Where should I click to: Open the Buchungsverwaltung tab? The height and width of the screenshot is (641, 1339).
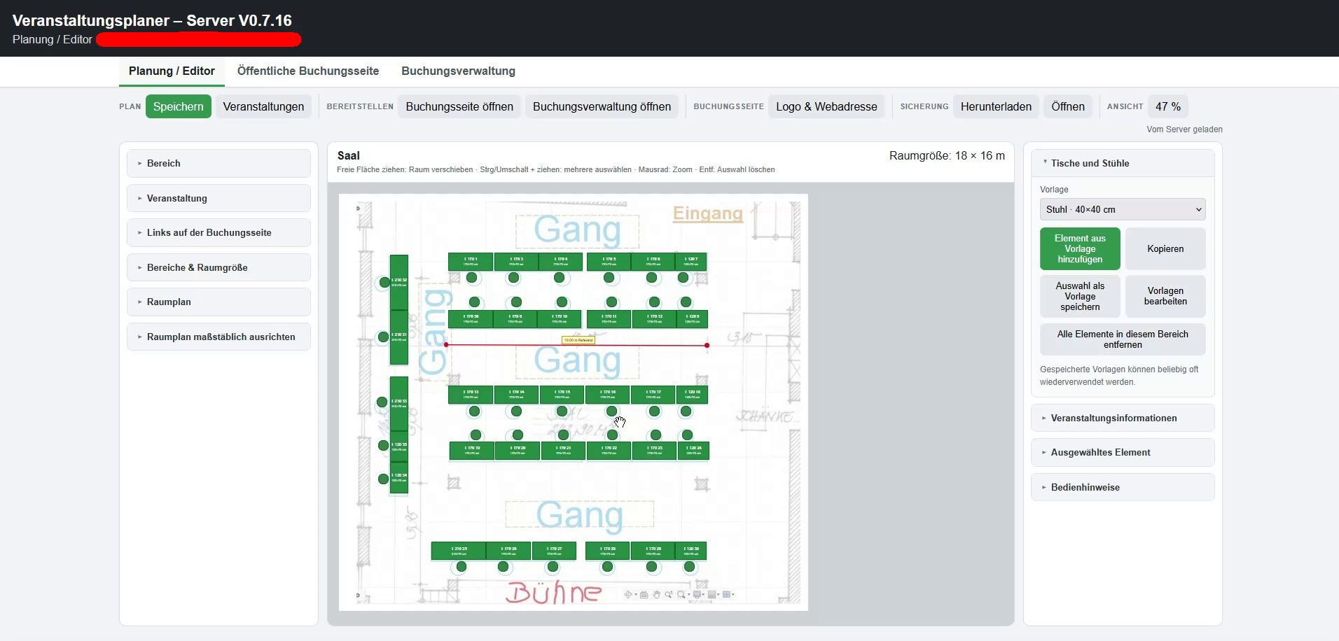pos(458,71)
